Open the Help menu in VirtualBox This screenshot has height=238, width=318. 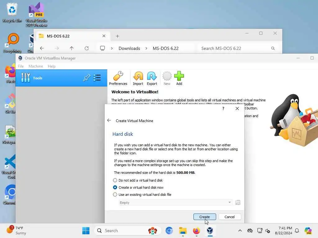[x=52, y=66]
